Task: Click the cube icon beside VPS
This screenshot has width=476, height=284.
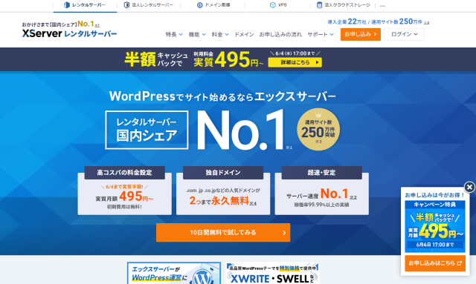Action: (273, 5)
